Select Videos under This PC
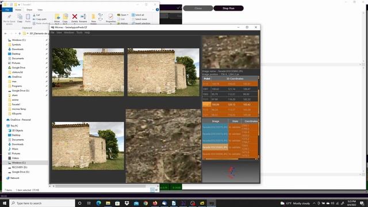The image size is (368, 207). (16, 158)
